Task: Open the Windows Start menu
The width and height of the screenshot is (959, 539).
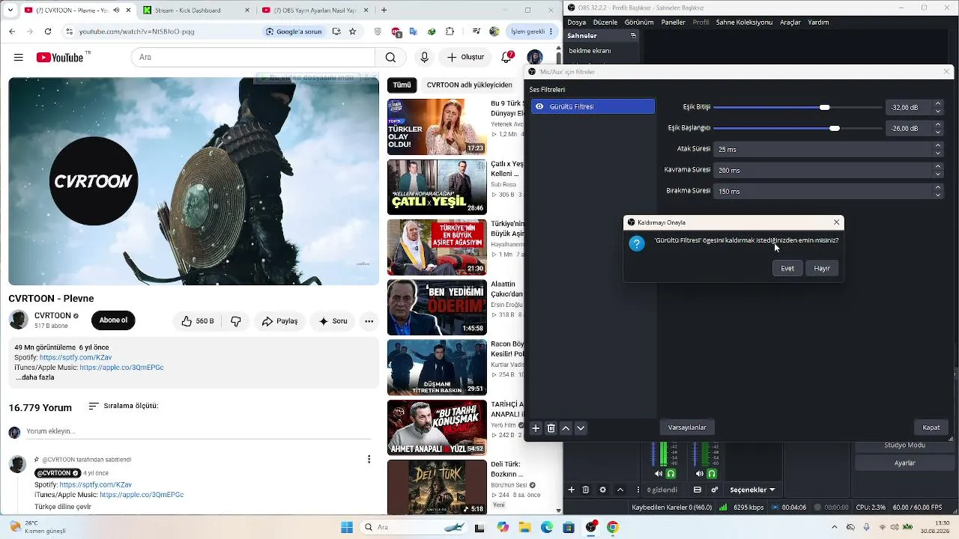Action: (347, 527)
